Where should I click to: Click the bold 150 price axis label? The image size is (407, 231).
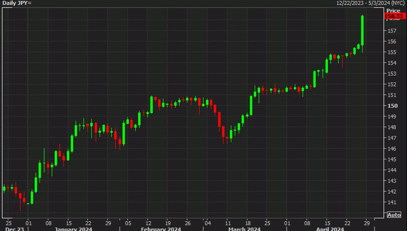pyautogui.click(x=392, y=106)
